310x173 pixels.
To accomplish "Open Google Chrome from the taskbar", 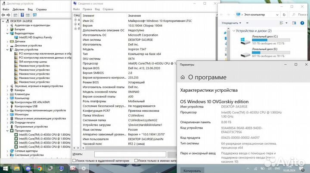I will [39, 168].
